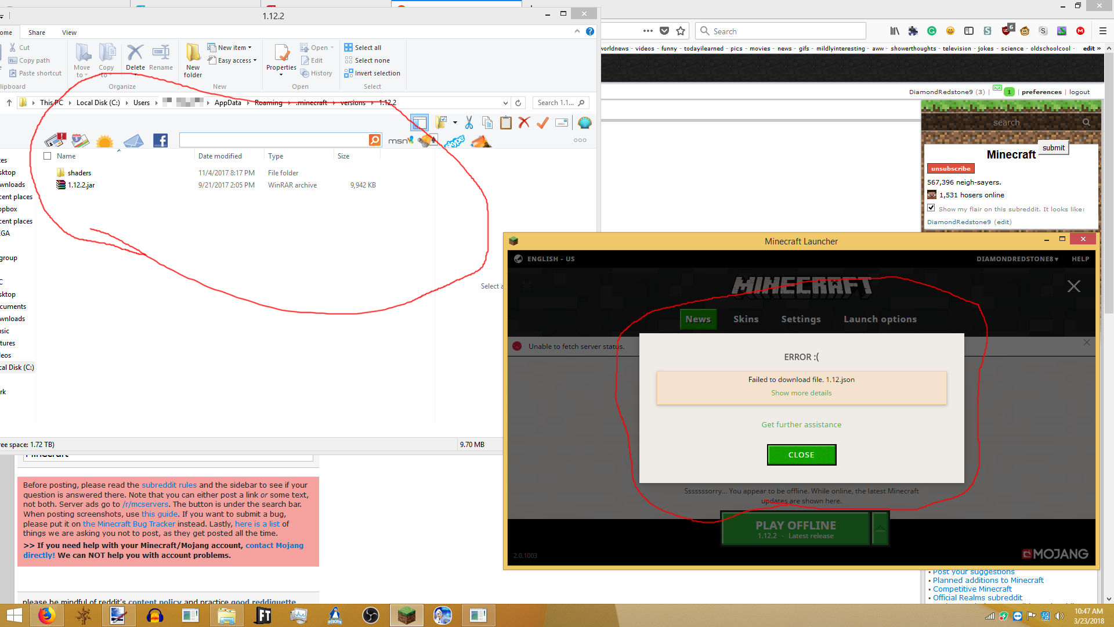Click the red X delete toolbar icon

524,122
